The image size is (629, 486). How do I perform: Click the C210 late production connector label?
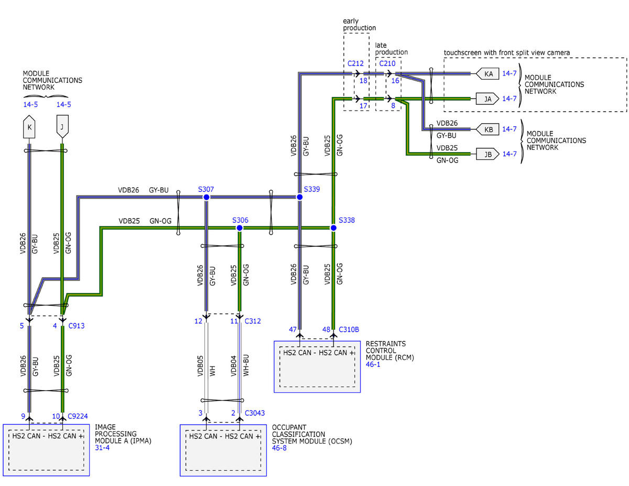387,64
